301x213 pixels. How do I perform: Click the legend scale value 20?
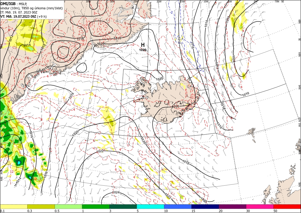(x=221, y=211)
